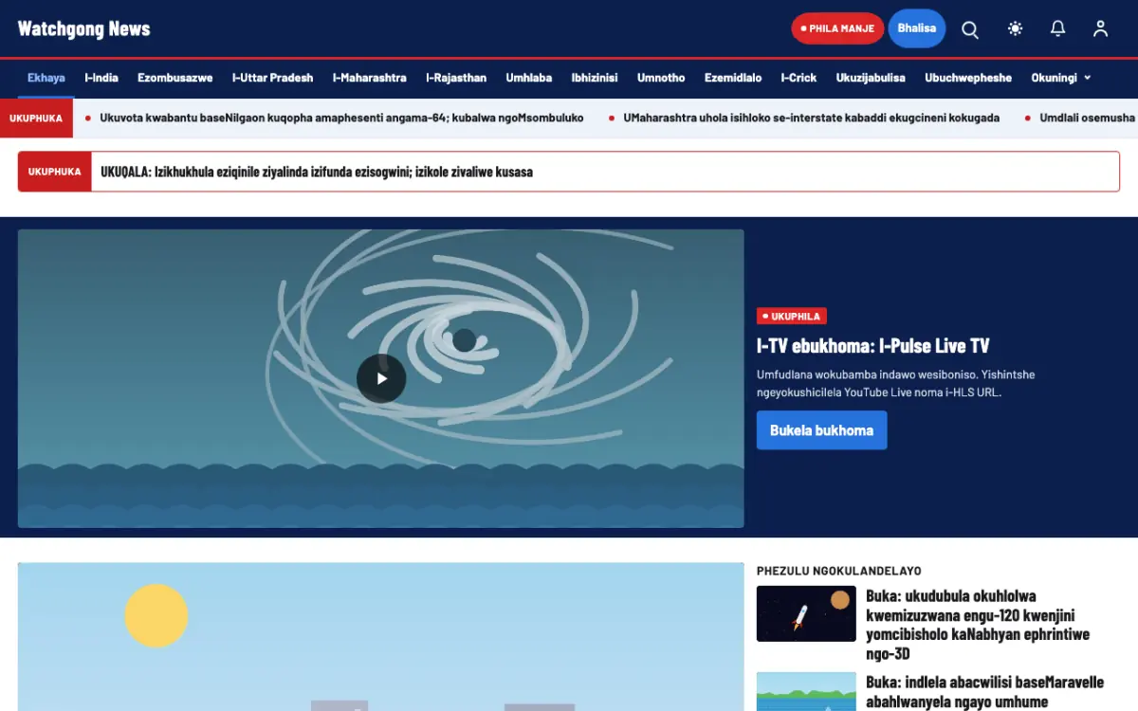
Task: Toggle the light/dark theme sun icon
Action: (x=1016, y=28)
